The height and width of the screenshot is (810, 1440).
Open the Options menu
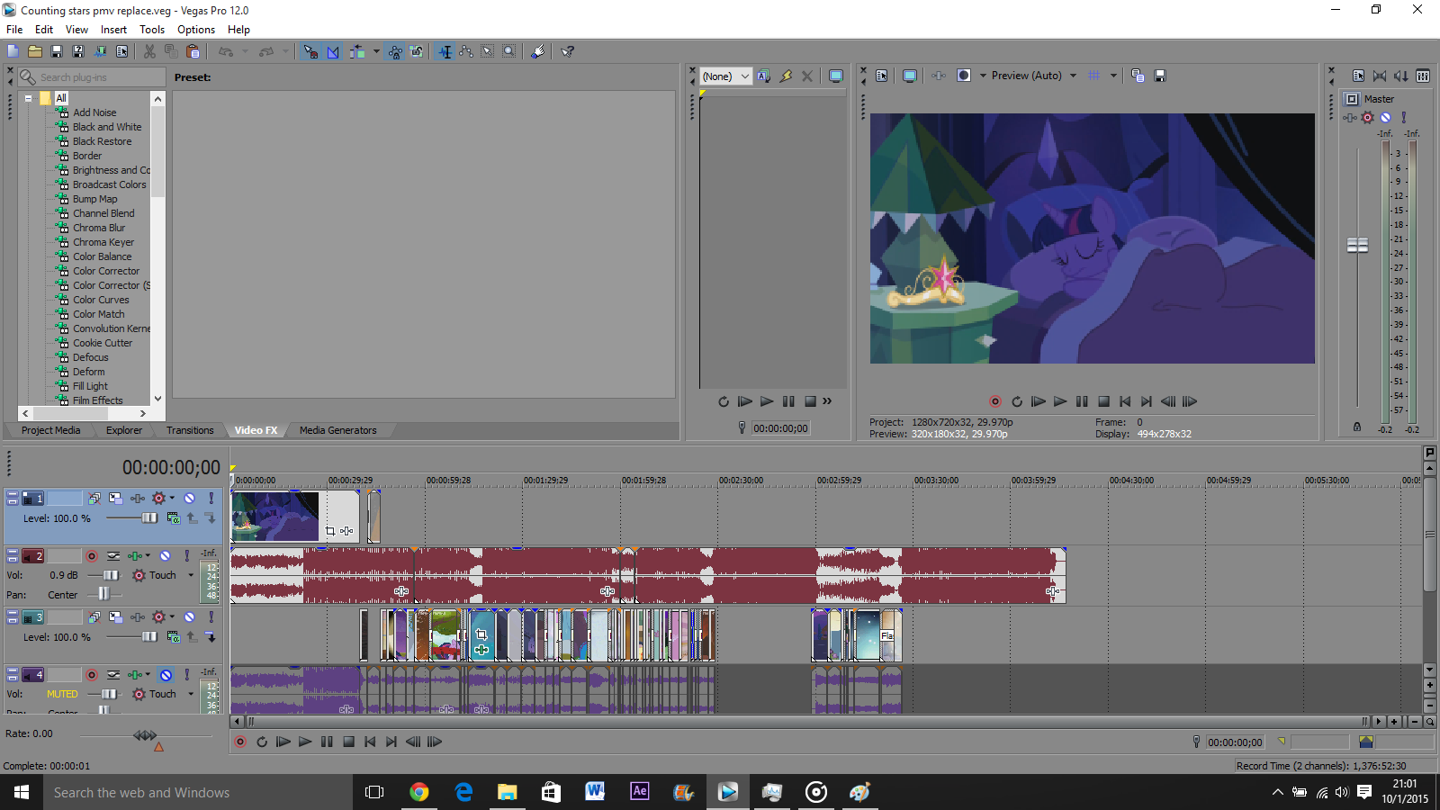(x=196, y=30)
